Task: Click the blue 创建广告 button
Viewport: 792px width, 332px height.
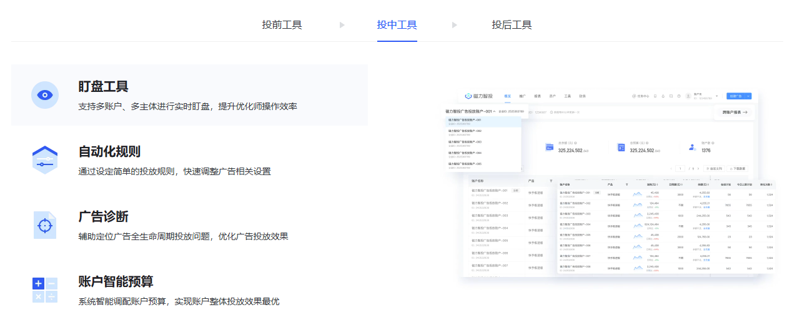Action: [x=736, y=96]
